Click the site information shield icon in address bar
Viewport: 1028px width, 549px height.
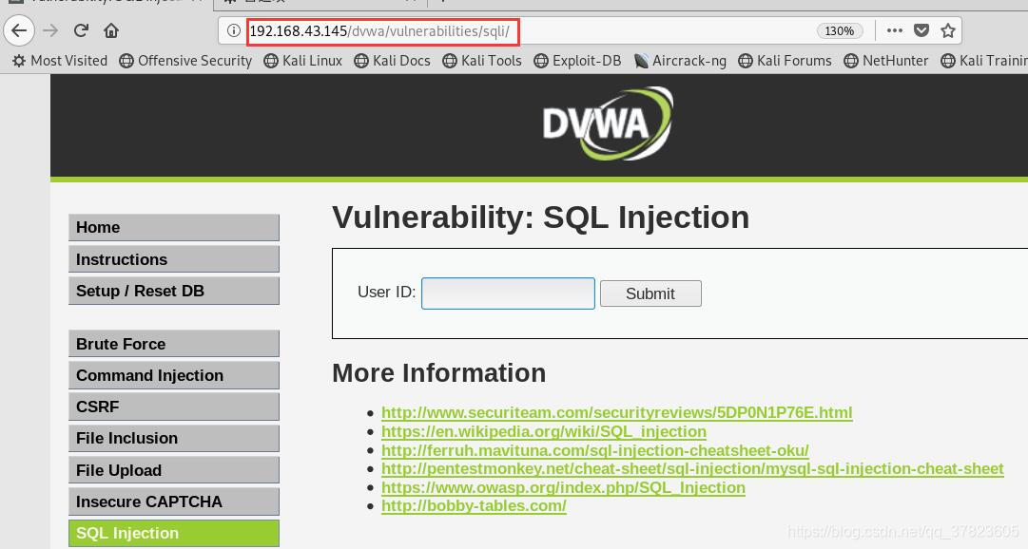(233, 30)
